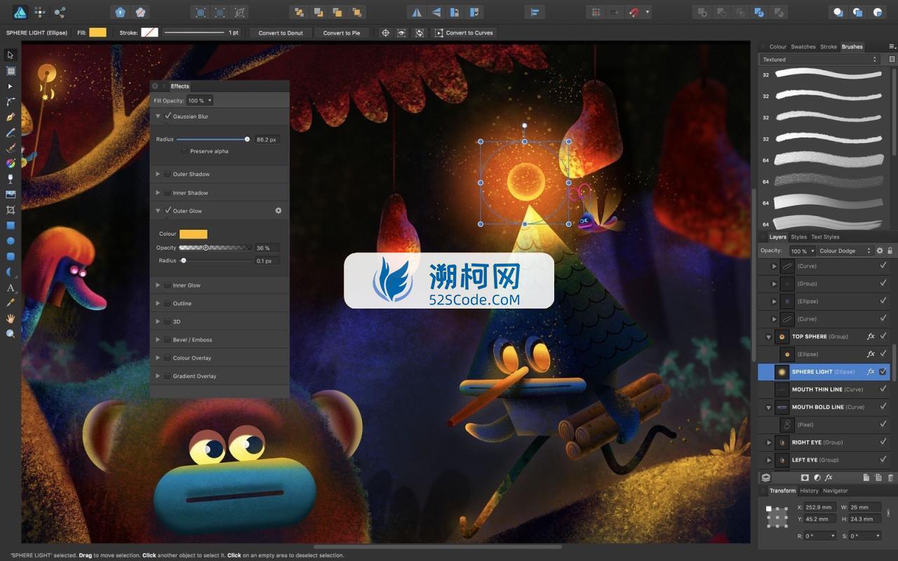898x561 pixels.
Task: Open Outer Glow settings gear
Action: coord(279,210)
